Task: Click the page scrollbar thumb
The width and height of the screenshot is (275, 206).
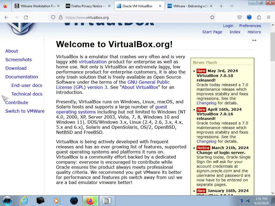Action: [273, 47]
